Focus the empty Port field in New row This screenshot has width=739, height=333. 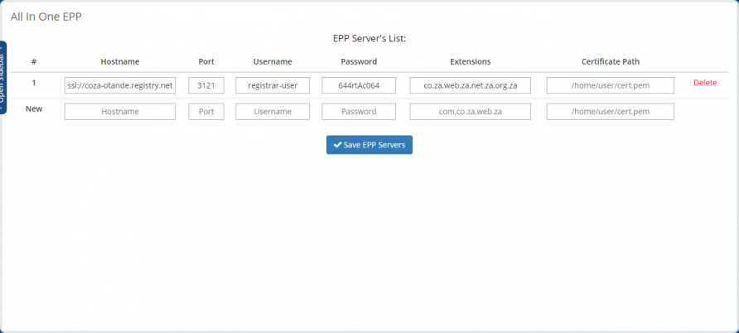(x=206, y=111)
